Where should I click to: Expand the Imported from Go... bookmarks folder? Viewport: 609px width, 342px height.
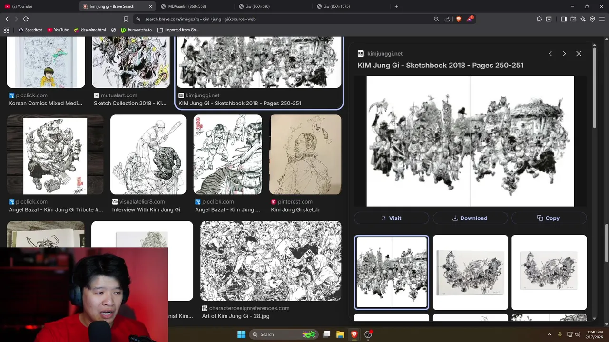coord(178,30)
